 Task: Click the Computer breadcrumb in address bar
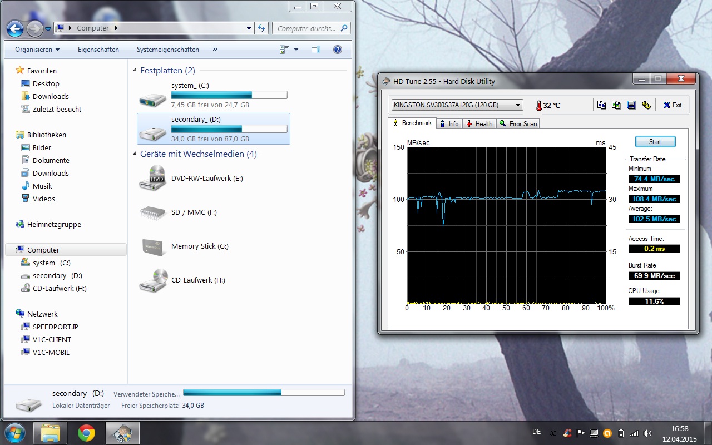pyautogui.click(x=93, y=28)
